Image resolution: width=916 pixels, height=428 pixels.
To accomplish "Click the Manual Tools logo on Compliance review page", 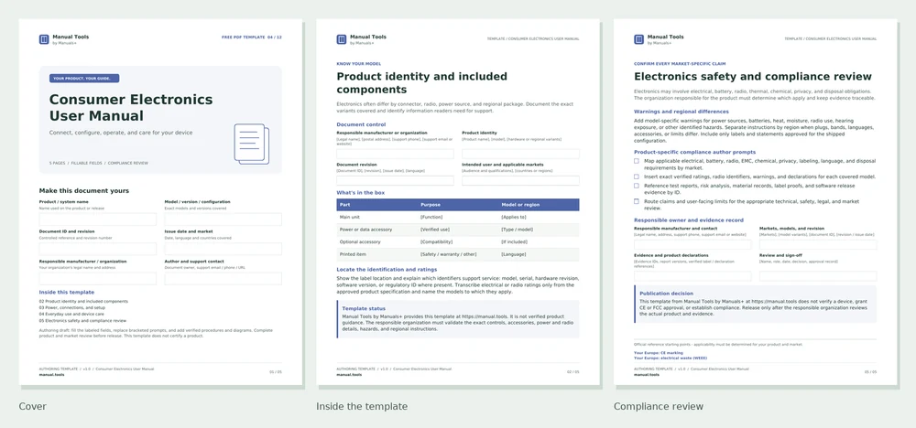I will click(638, 39).
